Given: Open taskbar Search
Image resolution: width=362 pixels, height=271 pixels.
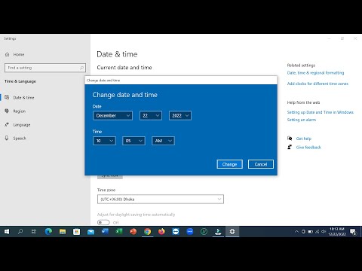Looking at the screenshot, I should [x=20, y=232].
